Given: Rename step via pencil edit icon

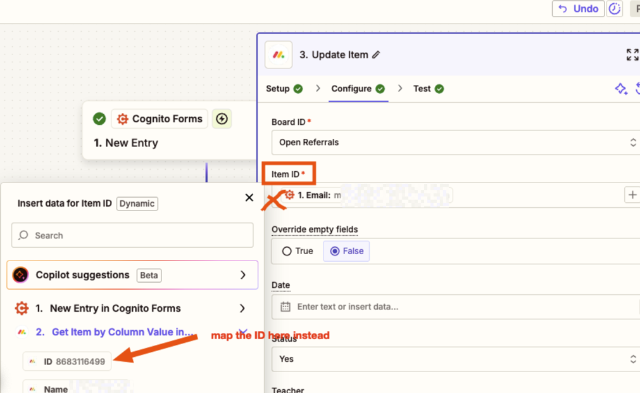Looking at the screenshot, I should point(376,55).
